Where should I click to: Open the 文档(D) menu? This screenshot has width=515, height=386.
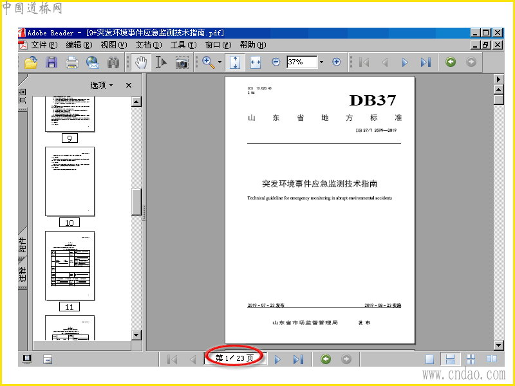pos(149,45)
